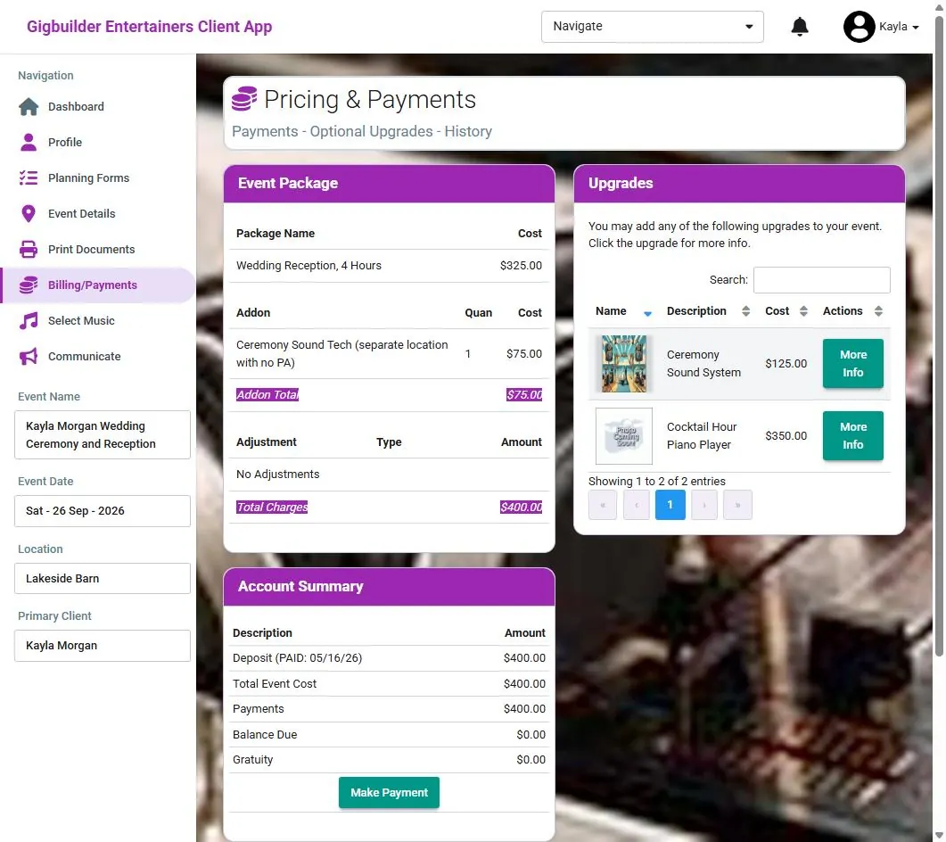
Task: Click the Event Details map pin icon
Action: click(x=29, y=214)
